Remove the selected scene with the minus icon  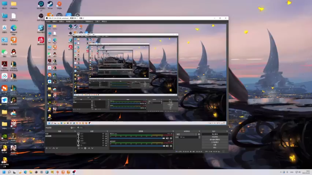tap(50, 148)
